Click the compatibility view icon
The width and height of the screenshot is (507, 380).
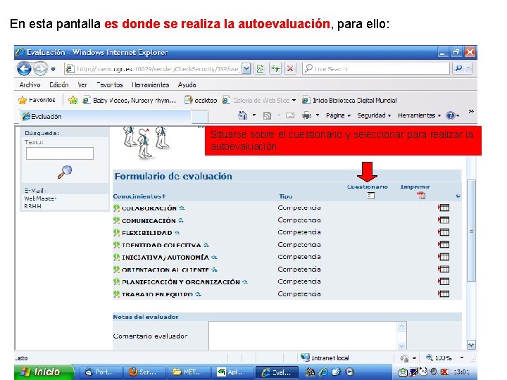coord(261,69)
